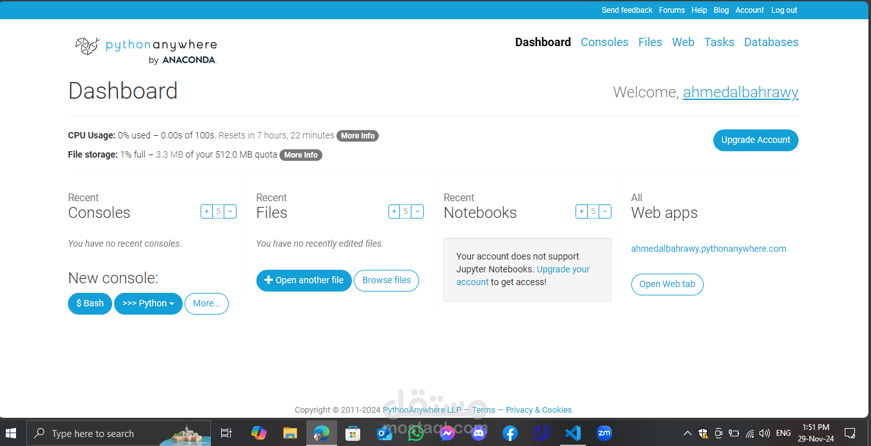Click the PythonAnywhere logo

(146, 50)
